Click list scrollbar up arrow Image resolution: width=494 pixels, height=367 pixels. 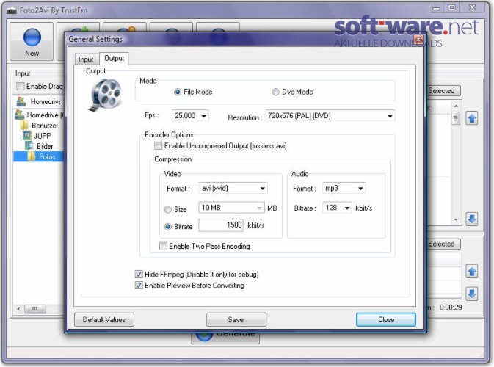pyautogui.click(x=456, y=106)
